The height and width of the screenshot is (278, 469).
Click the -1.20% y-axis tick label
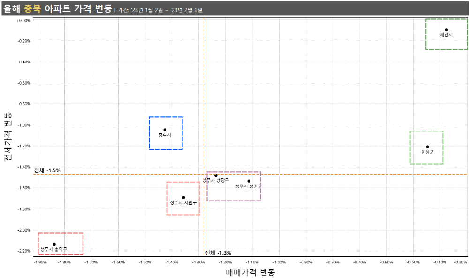24,146
